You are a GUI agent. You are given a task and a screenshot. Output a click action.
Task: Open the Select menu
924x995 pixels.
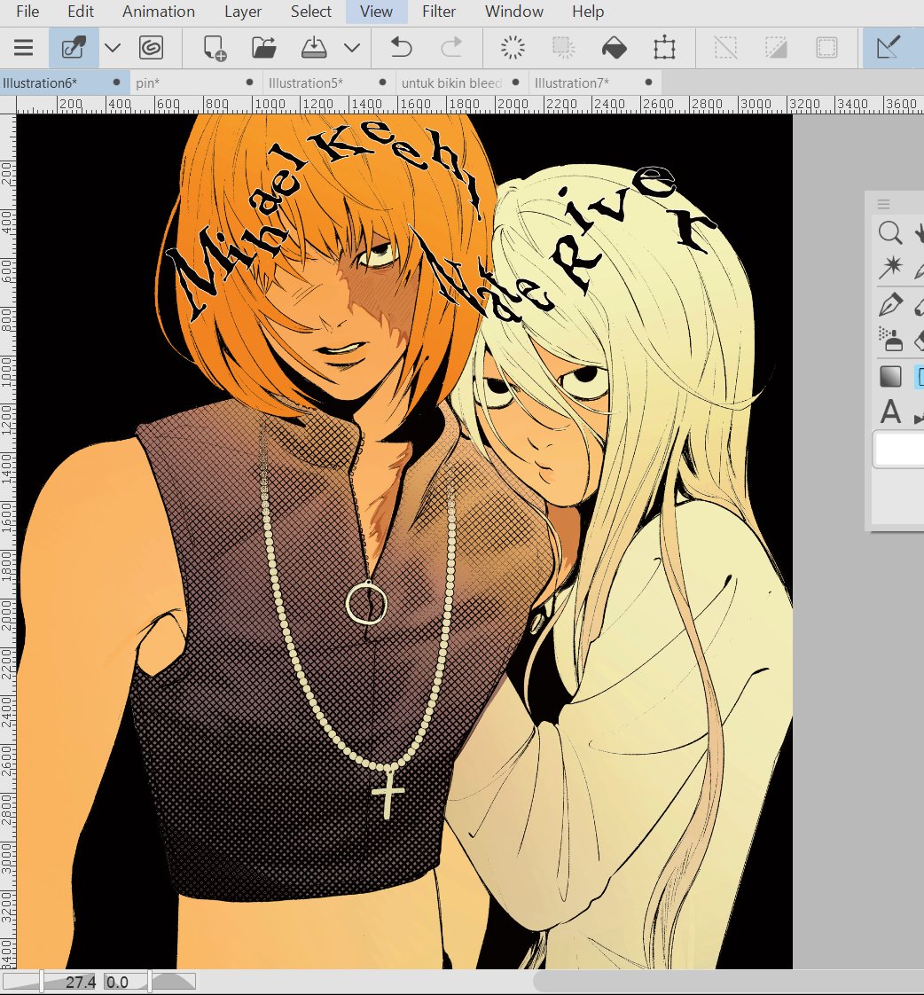tap(311, 12)
